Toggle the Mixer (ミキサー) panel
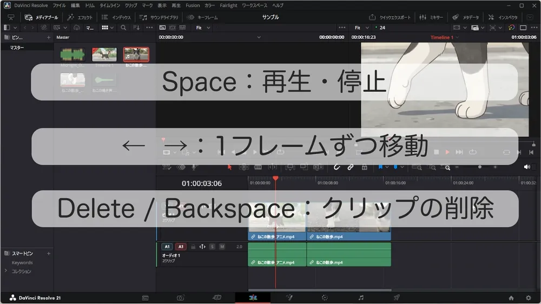Viewport: 541px width, 304px height. (x=431, y=17)
